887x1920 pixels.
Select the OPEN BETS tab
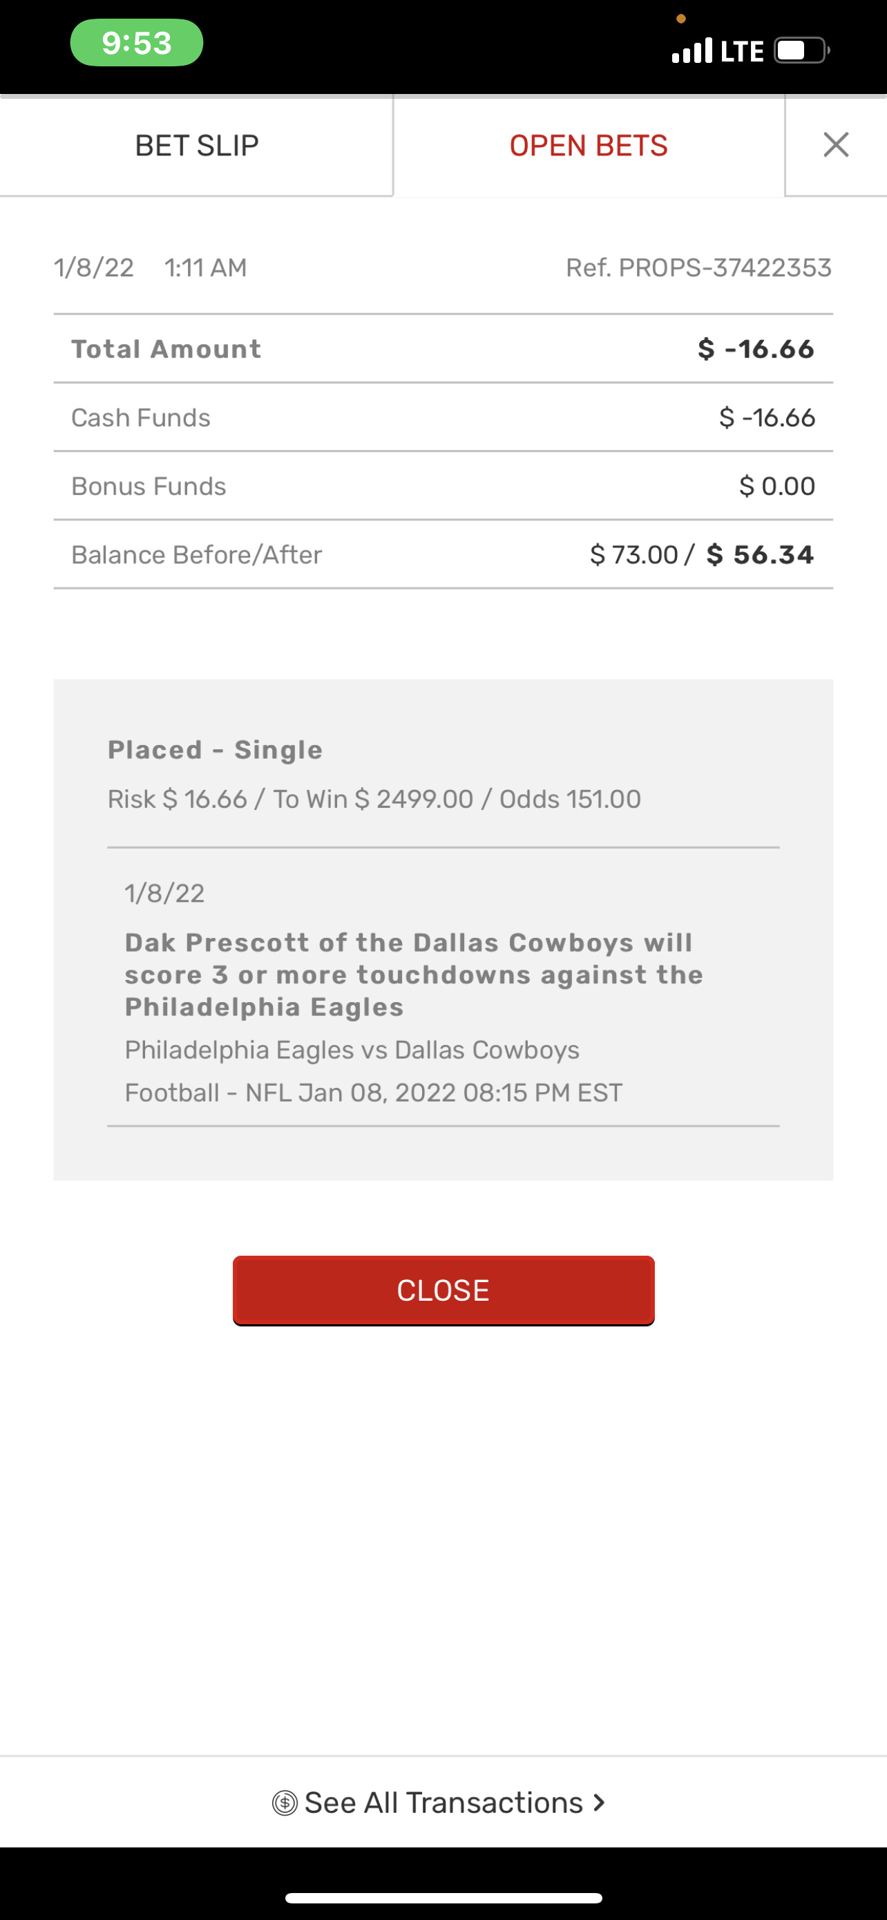[589, 145]
